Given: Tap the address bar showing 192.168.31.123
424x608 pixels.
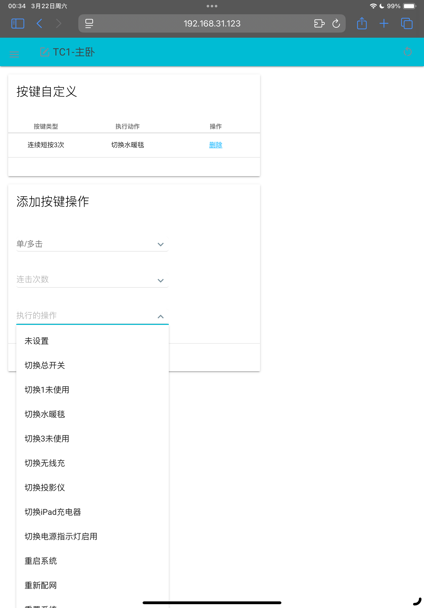Looking at the screenshot, I should click(211, 24).
